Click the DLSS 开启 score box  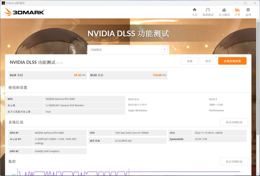point(128,75)
